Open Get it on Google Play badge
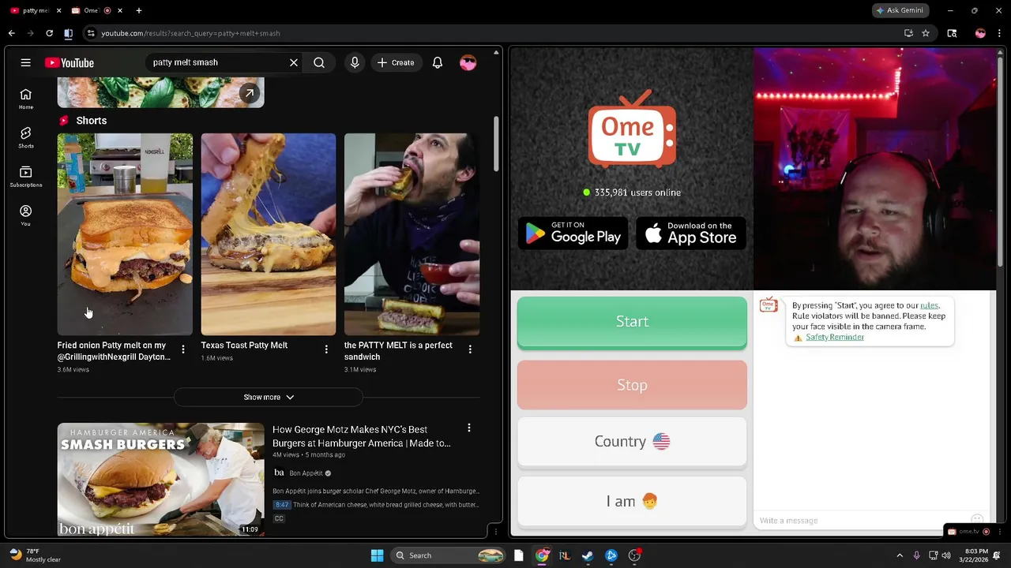Screen dimensions: 1011x568 pos(573,234)
